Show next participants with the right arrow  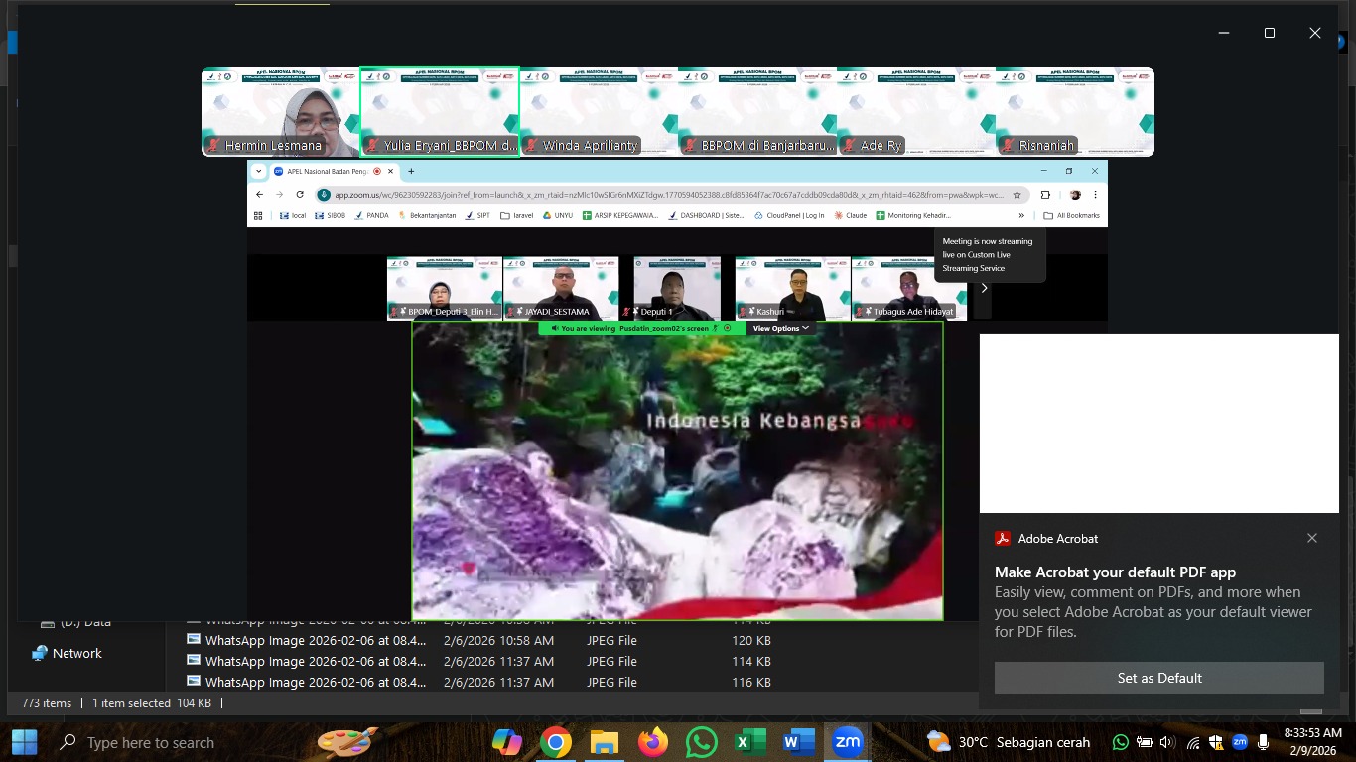tap(984, 288)
